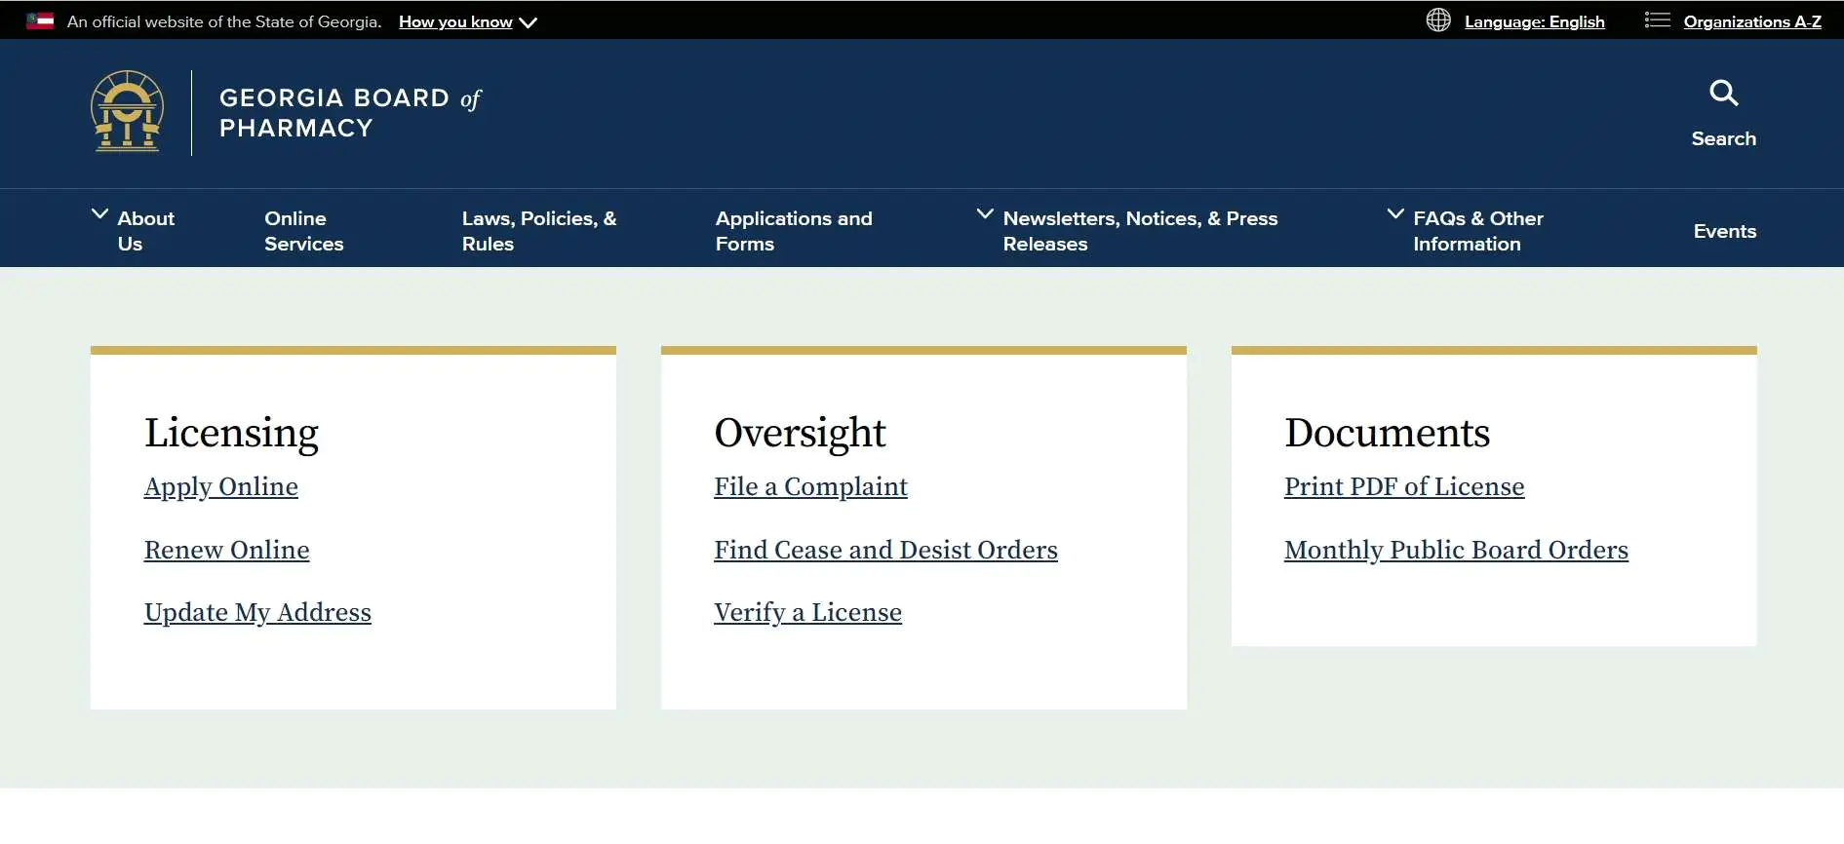Click the globe language icon

1437,20
